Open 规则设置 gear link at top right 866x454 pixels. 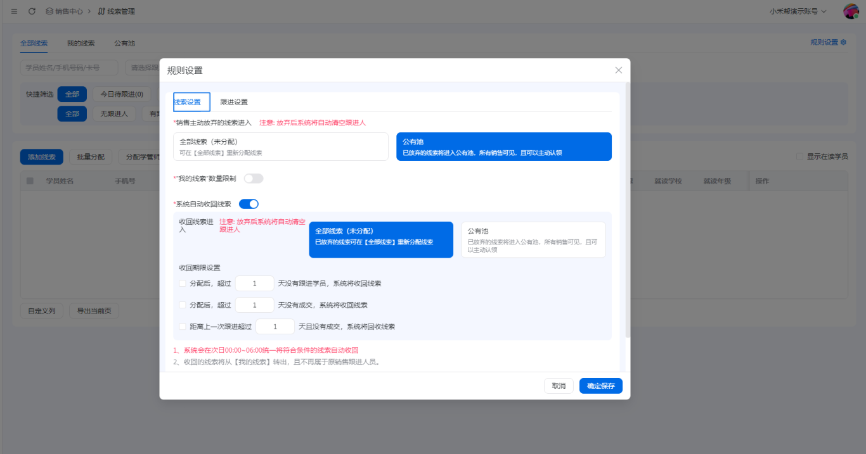(x=828, y=42)
